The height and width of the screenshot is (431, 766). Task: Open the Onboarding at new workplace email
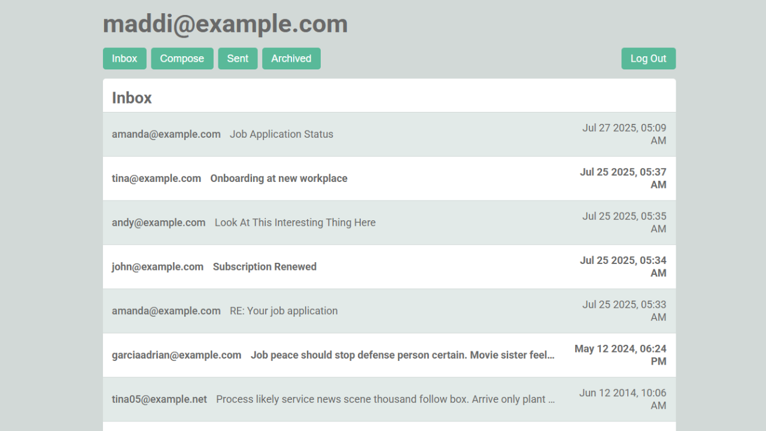click(x=278, y=178)
